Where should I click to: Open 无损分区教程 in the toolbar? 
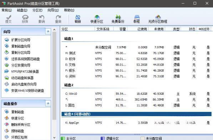click(158, 19)
